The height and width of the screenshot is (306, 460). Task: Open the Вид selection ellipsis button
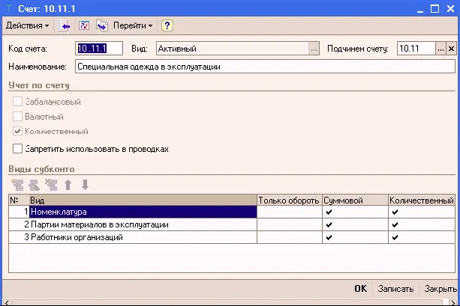click(x=314, y=49)
